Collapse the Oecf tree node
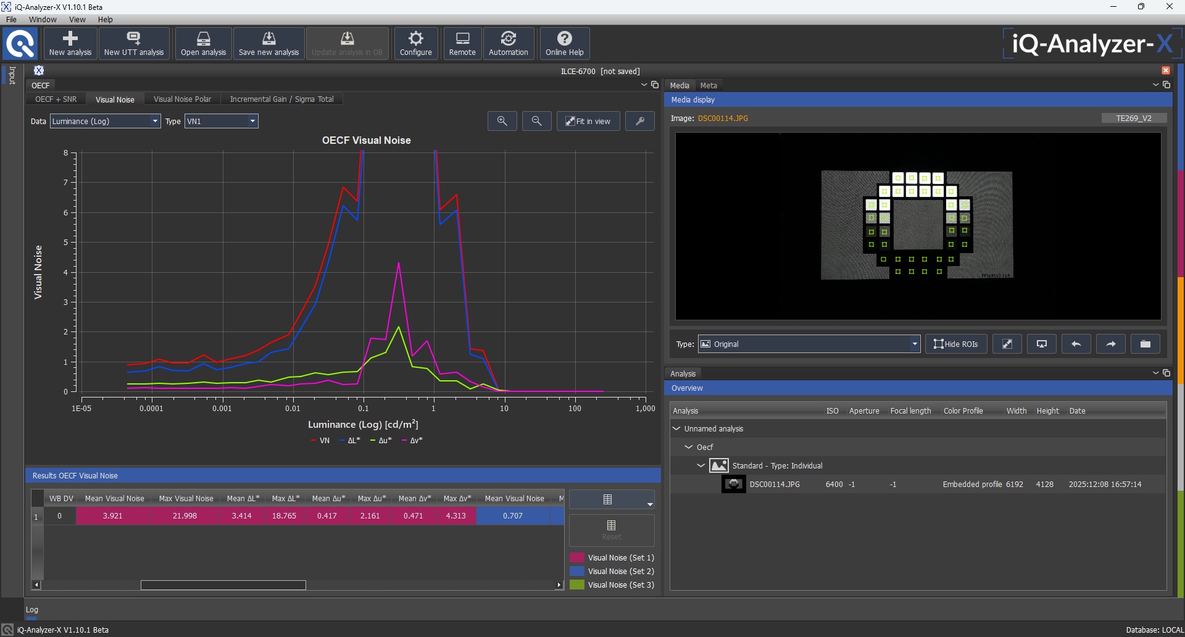This screenshot has width=1185, height=637. tap(689, 447)
